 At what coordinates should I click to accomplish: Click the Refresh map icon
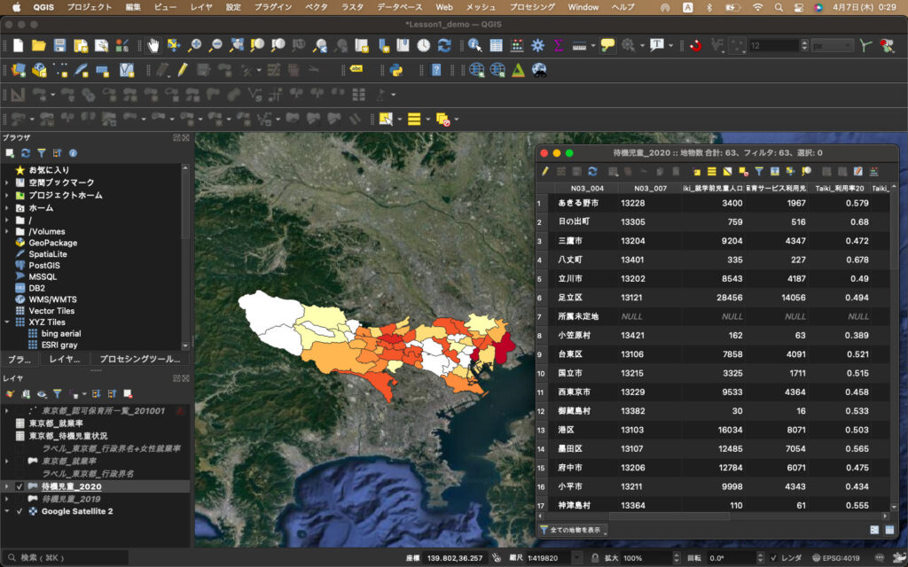(444, 45)
